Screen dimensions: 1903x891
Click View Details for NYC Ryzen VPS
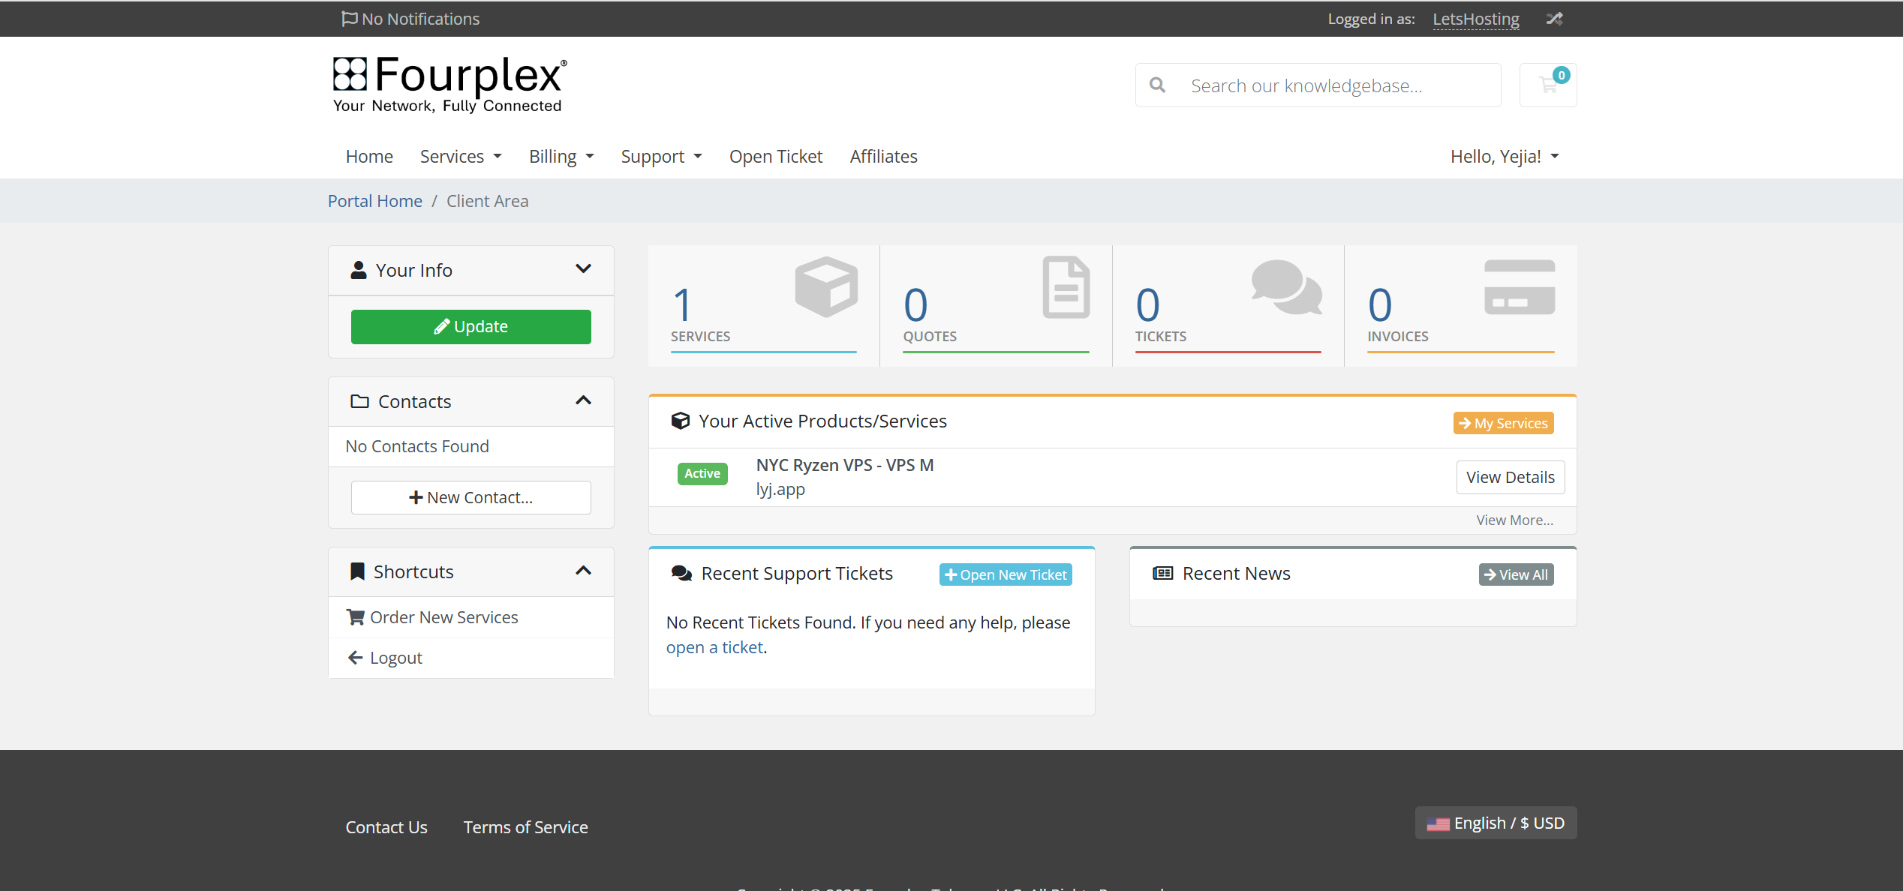(1511, 477)
